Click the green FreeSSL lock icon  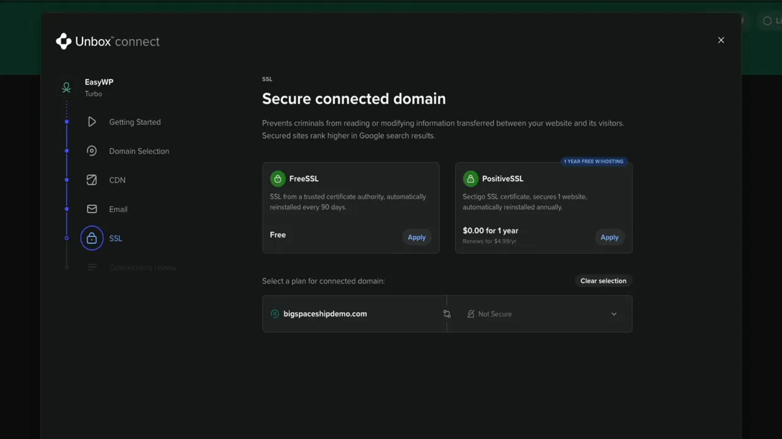278,179
